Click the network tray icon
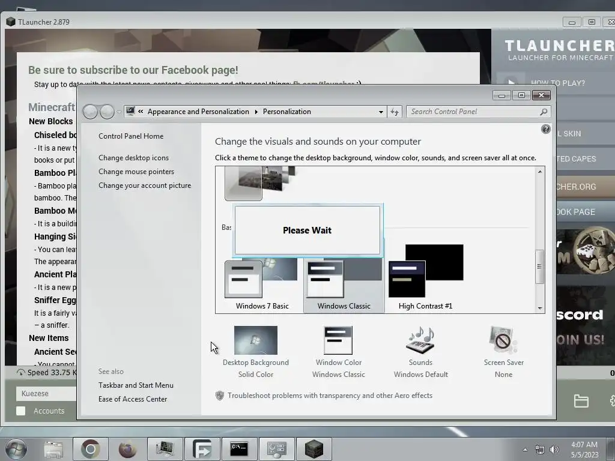 (540, 450)
